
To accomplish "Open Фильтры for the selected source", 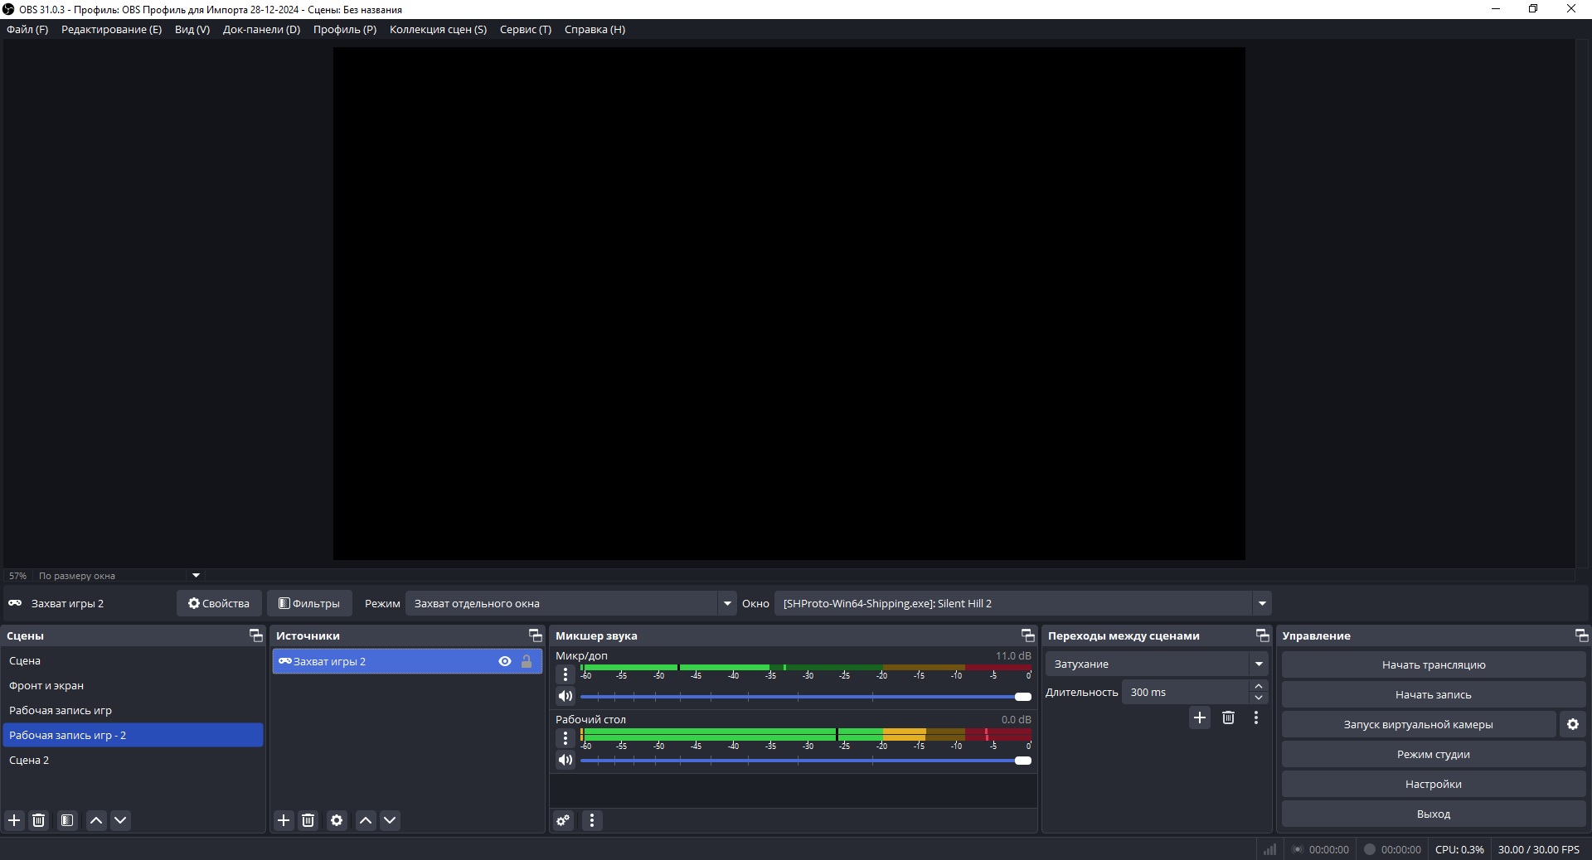I will tap(309, 603).
